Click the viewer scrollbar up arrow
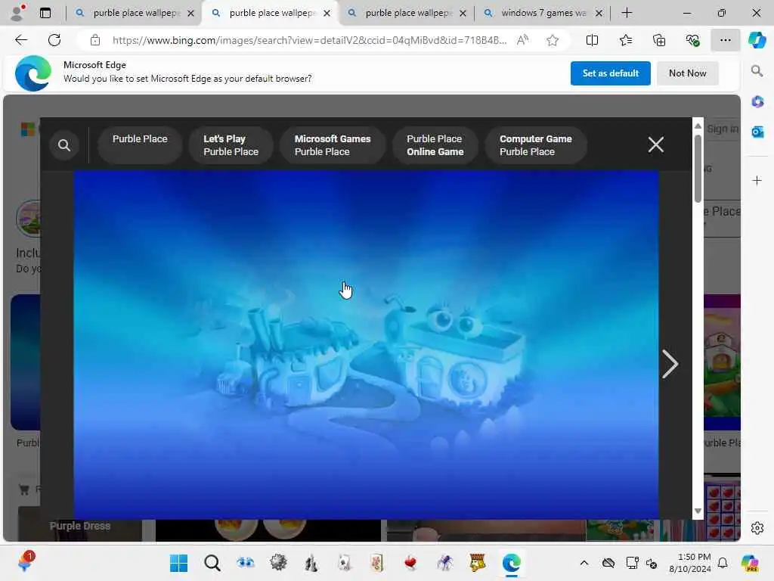Screen dimensions: 774x581 (698, 126)
